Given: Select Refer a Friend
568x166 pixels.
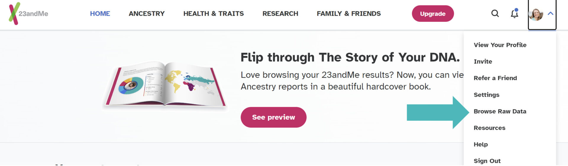Looking at the screenshot, I should pyautogui.click(x=495, y=78).
